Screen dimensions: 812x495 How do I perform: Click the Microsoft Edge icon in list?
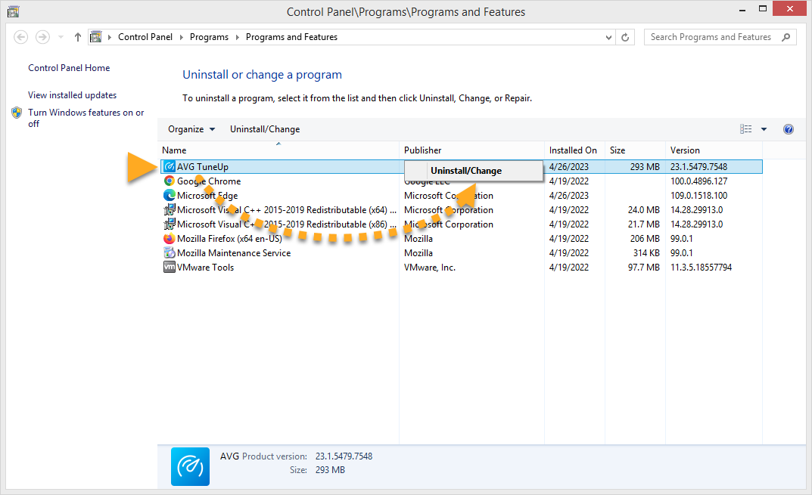tap(170, 196)
